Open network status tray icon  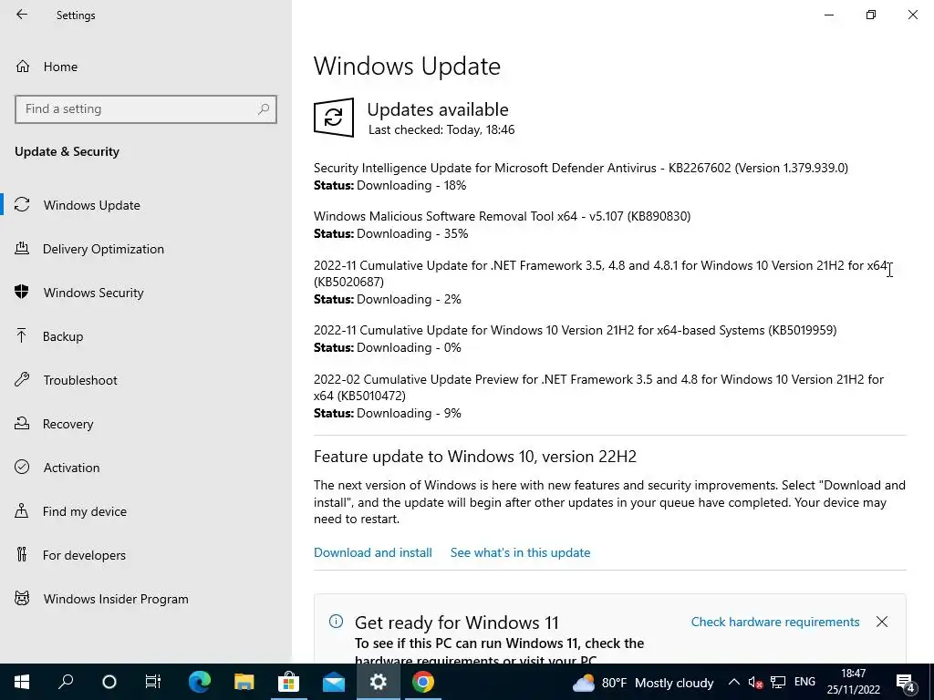pos(777,682)
